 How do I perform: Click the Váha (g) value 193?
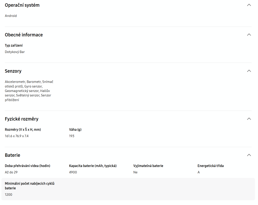72,136
